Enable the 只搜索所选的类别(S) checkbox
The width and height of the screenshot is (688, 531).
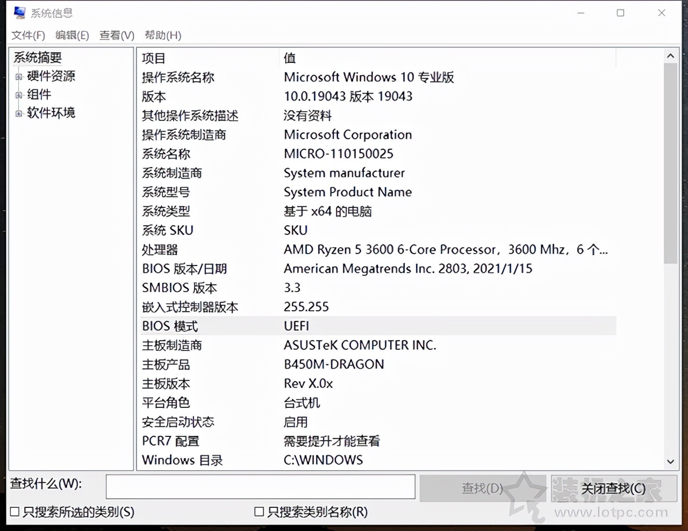pos(13,512)
